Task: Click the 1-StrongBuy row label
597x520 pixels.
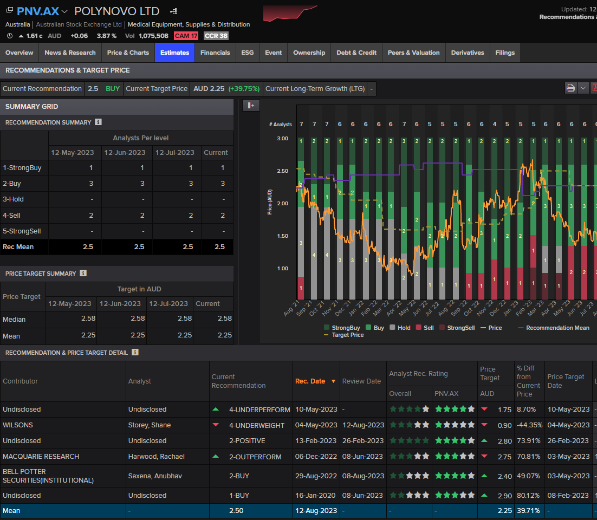Action: [x=22, y=168]
